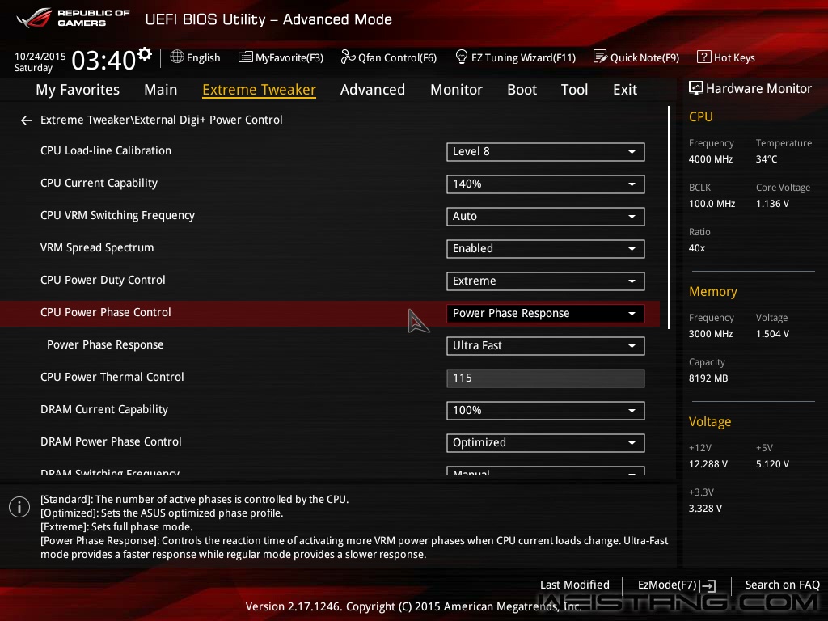Open the My Favorites tab

(78, 90)
